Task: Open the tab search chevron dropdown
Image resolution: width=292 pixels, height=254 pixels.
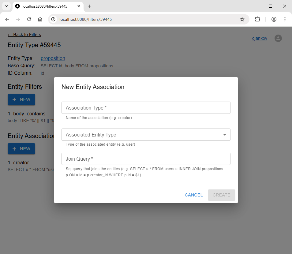Action: pyautogui.click(x=6, y=6)
